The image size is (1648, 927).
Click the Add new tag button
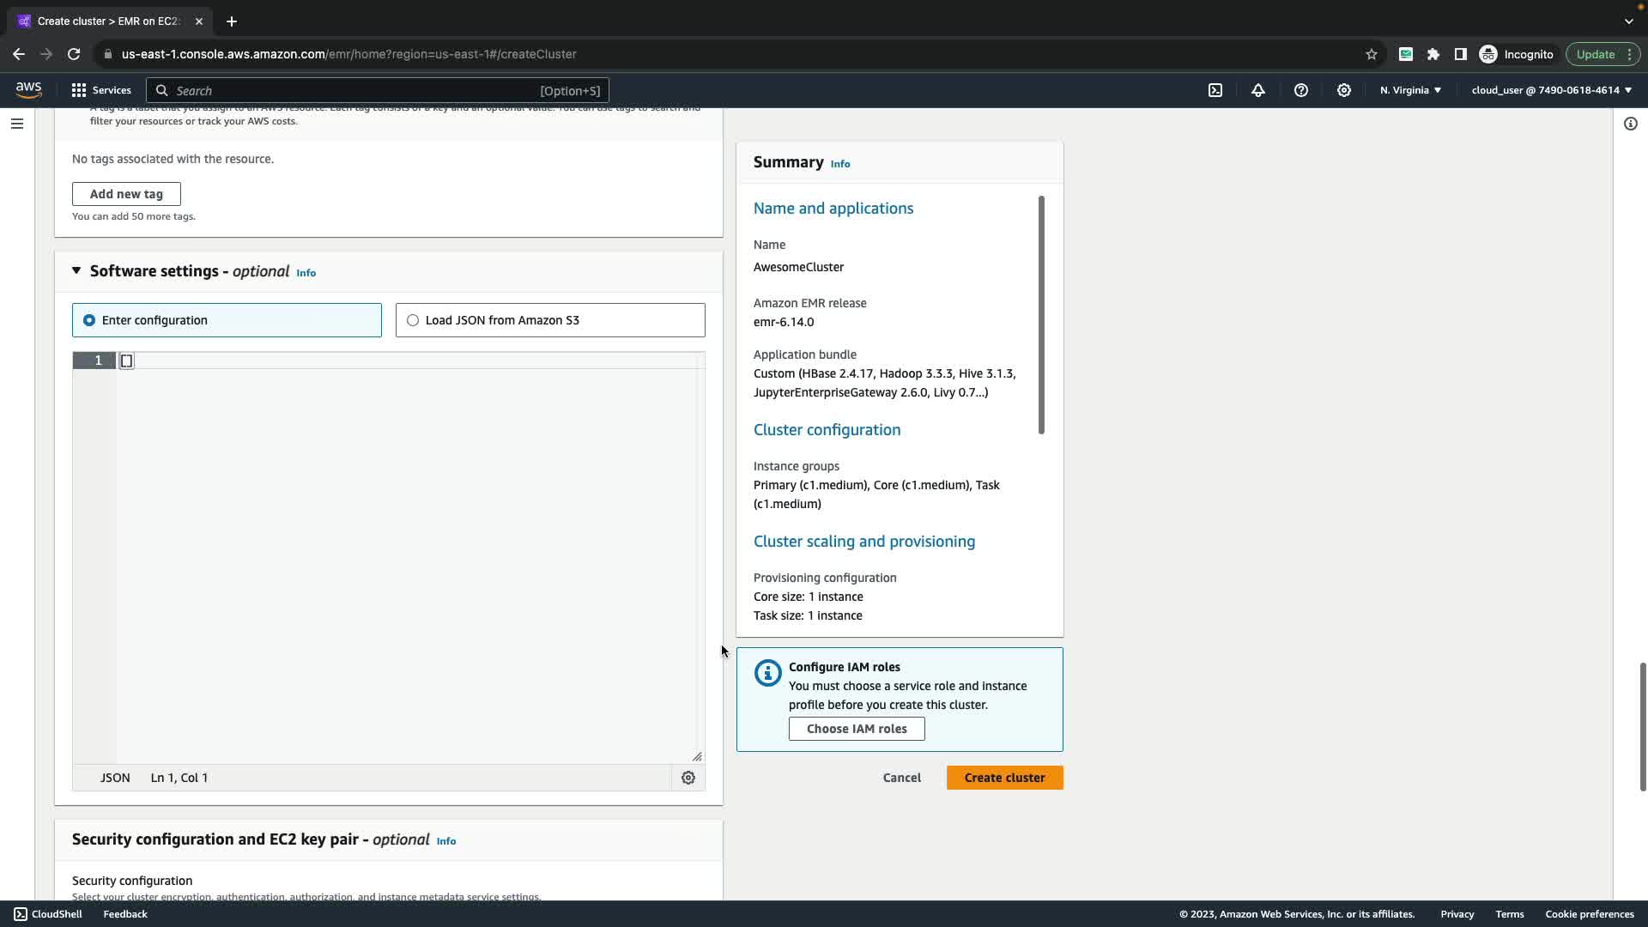coord(126,194)
